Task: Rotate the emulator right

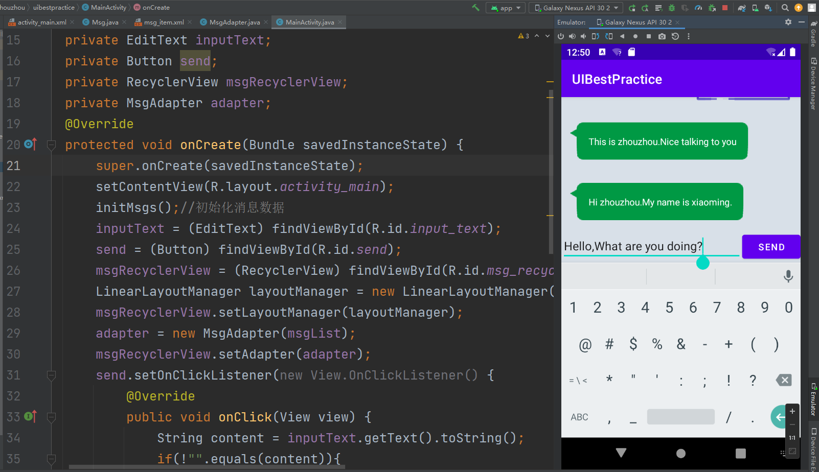Action: [x=609, y=36]
